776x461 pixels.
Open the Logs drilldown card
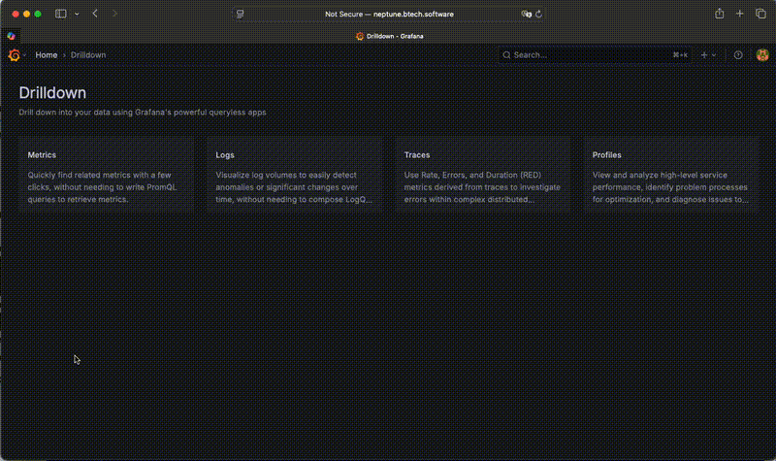(294, 176)
